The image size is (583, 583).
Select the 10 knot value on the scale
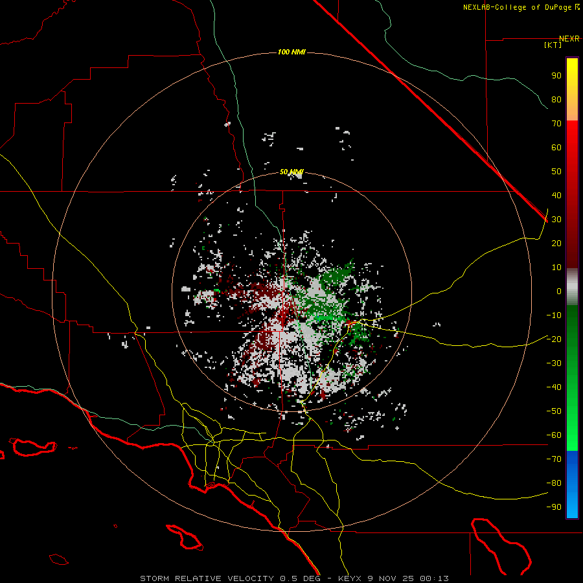[556, 268]
